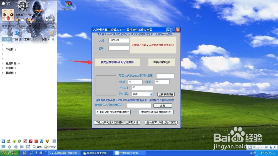The height and width of the screenshot is (156, 278).
Task: Click the QQ号 input field
Action: (119, 40)
